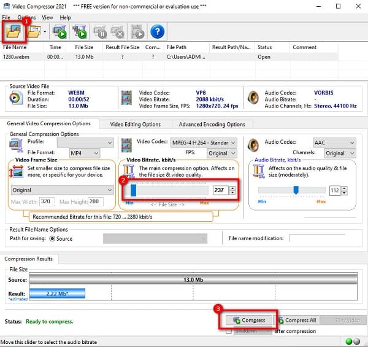Open the File Format MP4 dropdown
The width and height of the screenshot is (368, 347).
[85, 154]
